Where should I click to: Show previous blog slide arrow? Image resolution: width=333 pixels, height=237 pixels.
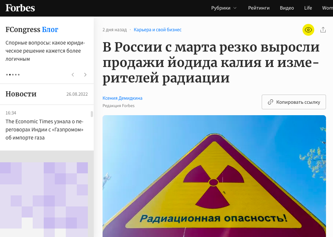point(73,75)
